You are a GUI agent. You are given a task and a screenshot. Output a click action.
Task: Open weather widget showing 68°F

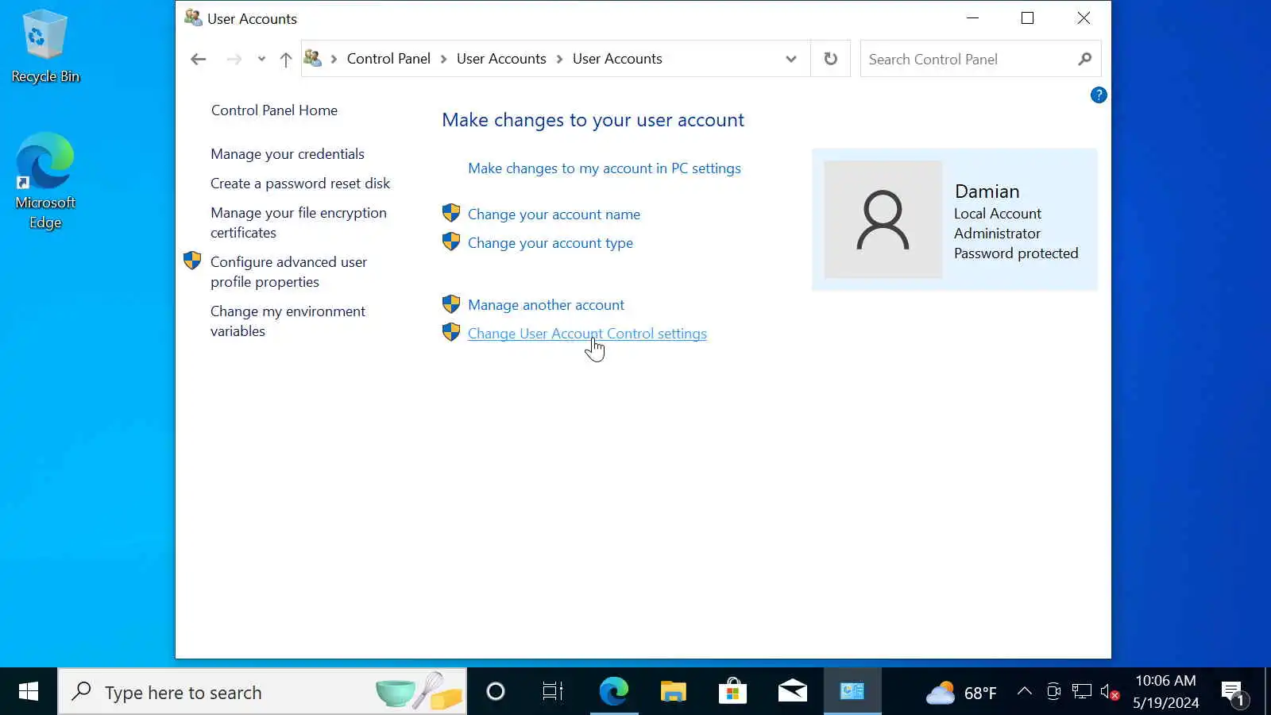tap(961, 693)
